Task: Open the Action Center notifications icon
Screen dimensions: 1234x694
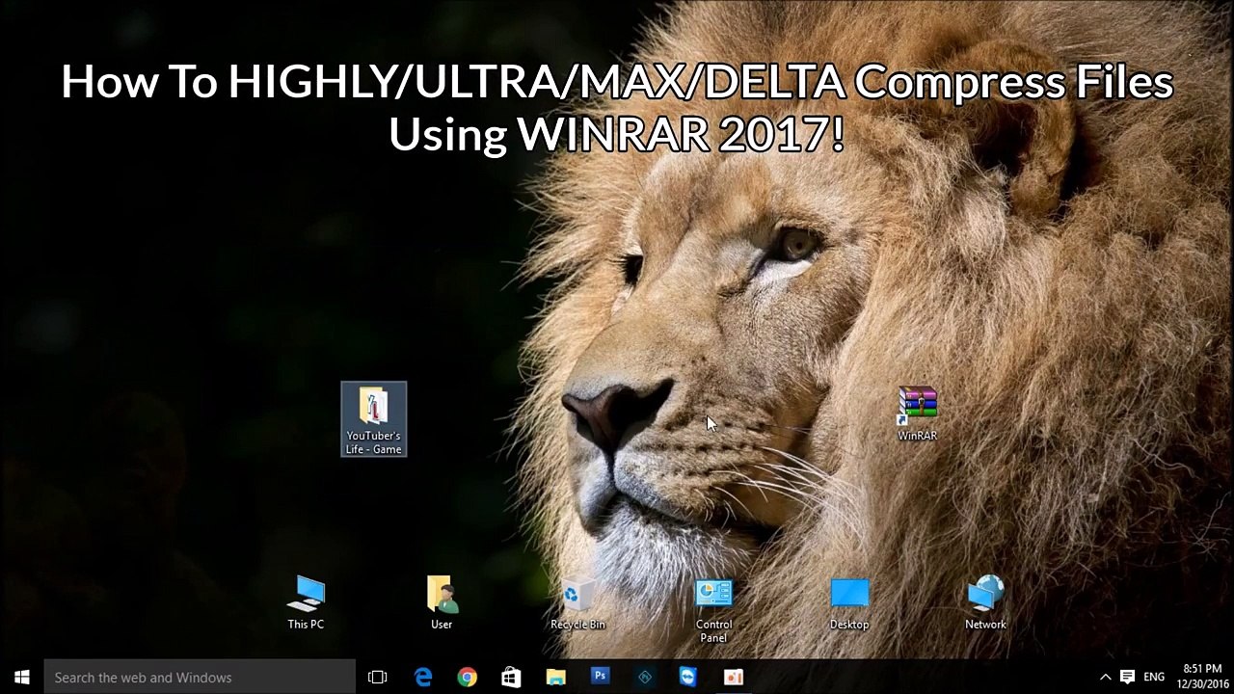Action: (1127, 677)
